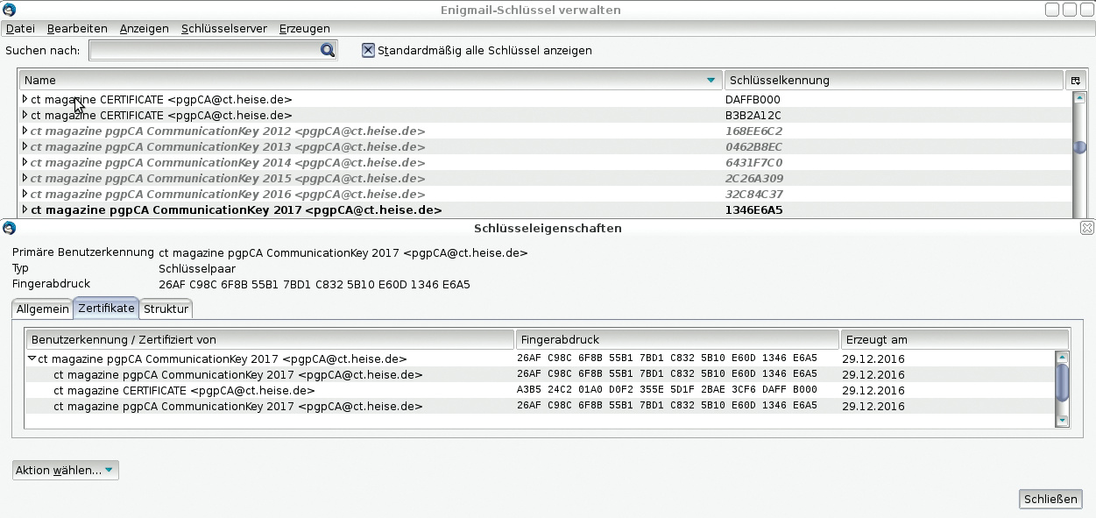Open the Erzeugen menu
Image resolution: width=1096 pixels, height=518 pixels.
(304, 29)
